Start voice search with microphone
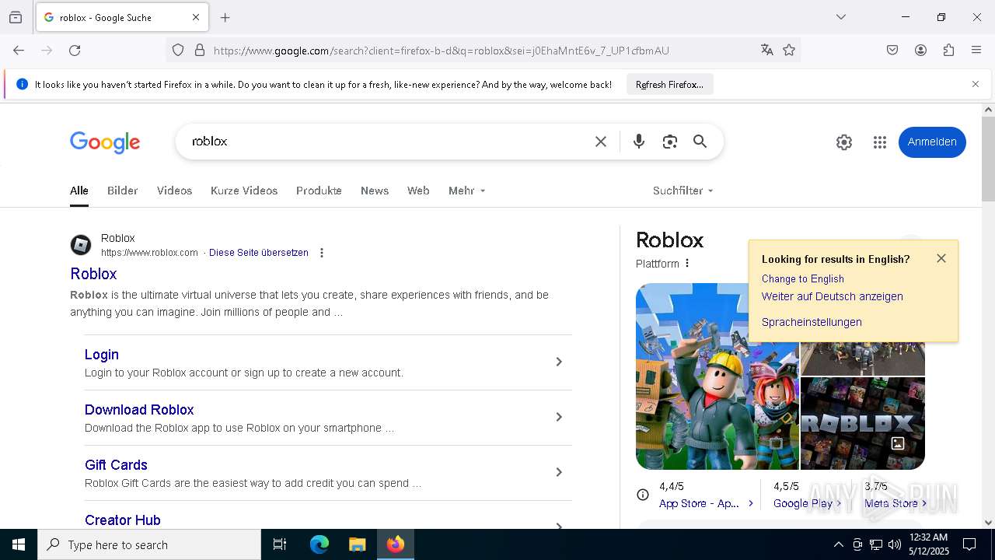The height and width of the screenshot is (560, 995). pos(639,142)
